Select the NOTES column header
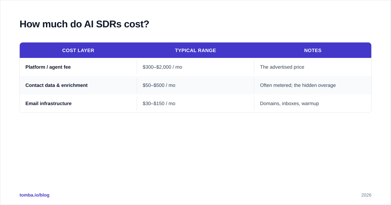Screen dimensions: 391x205 pos(313,50)
